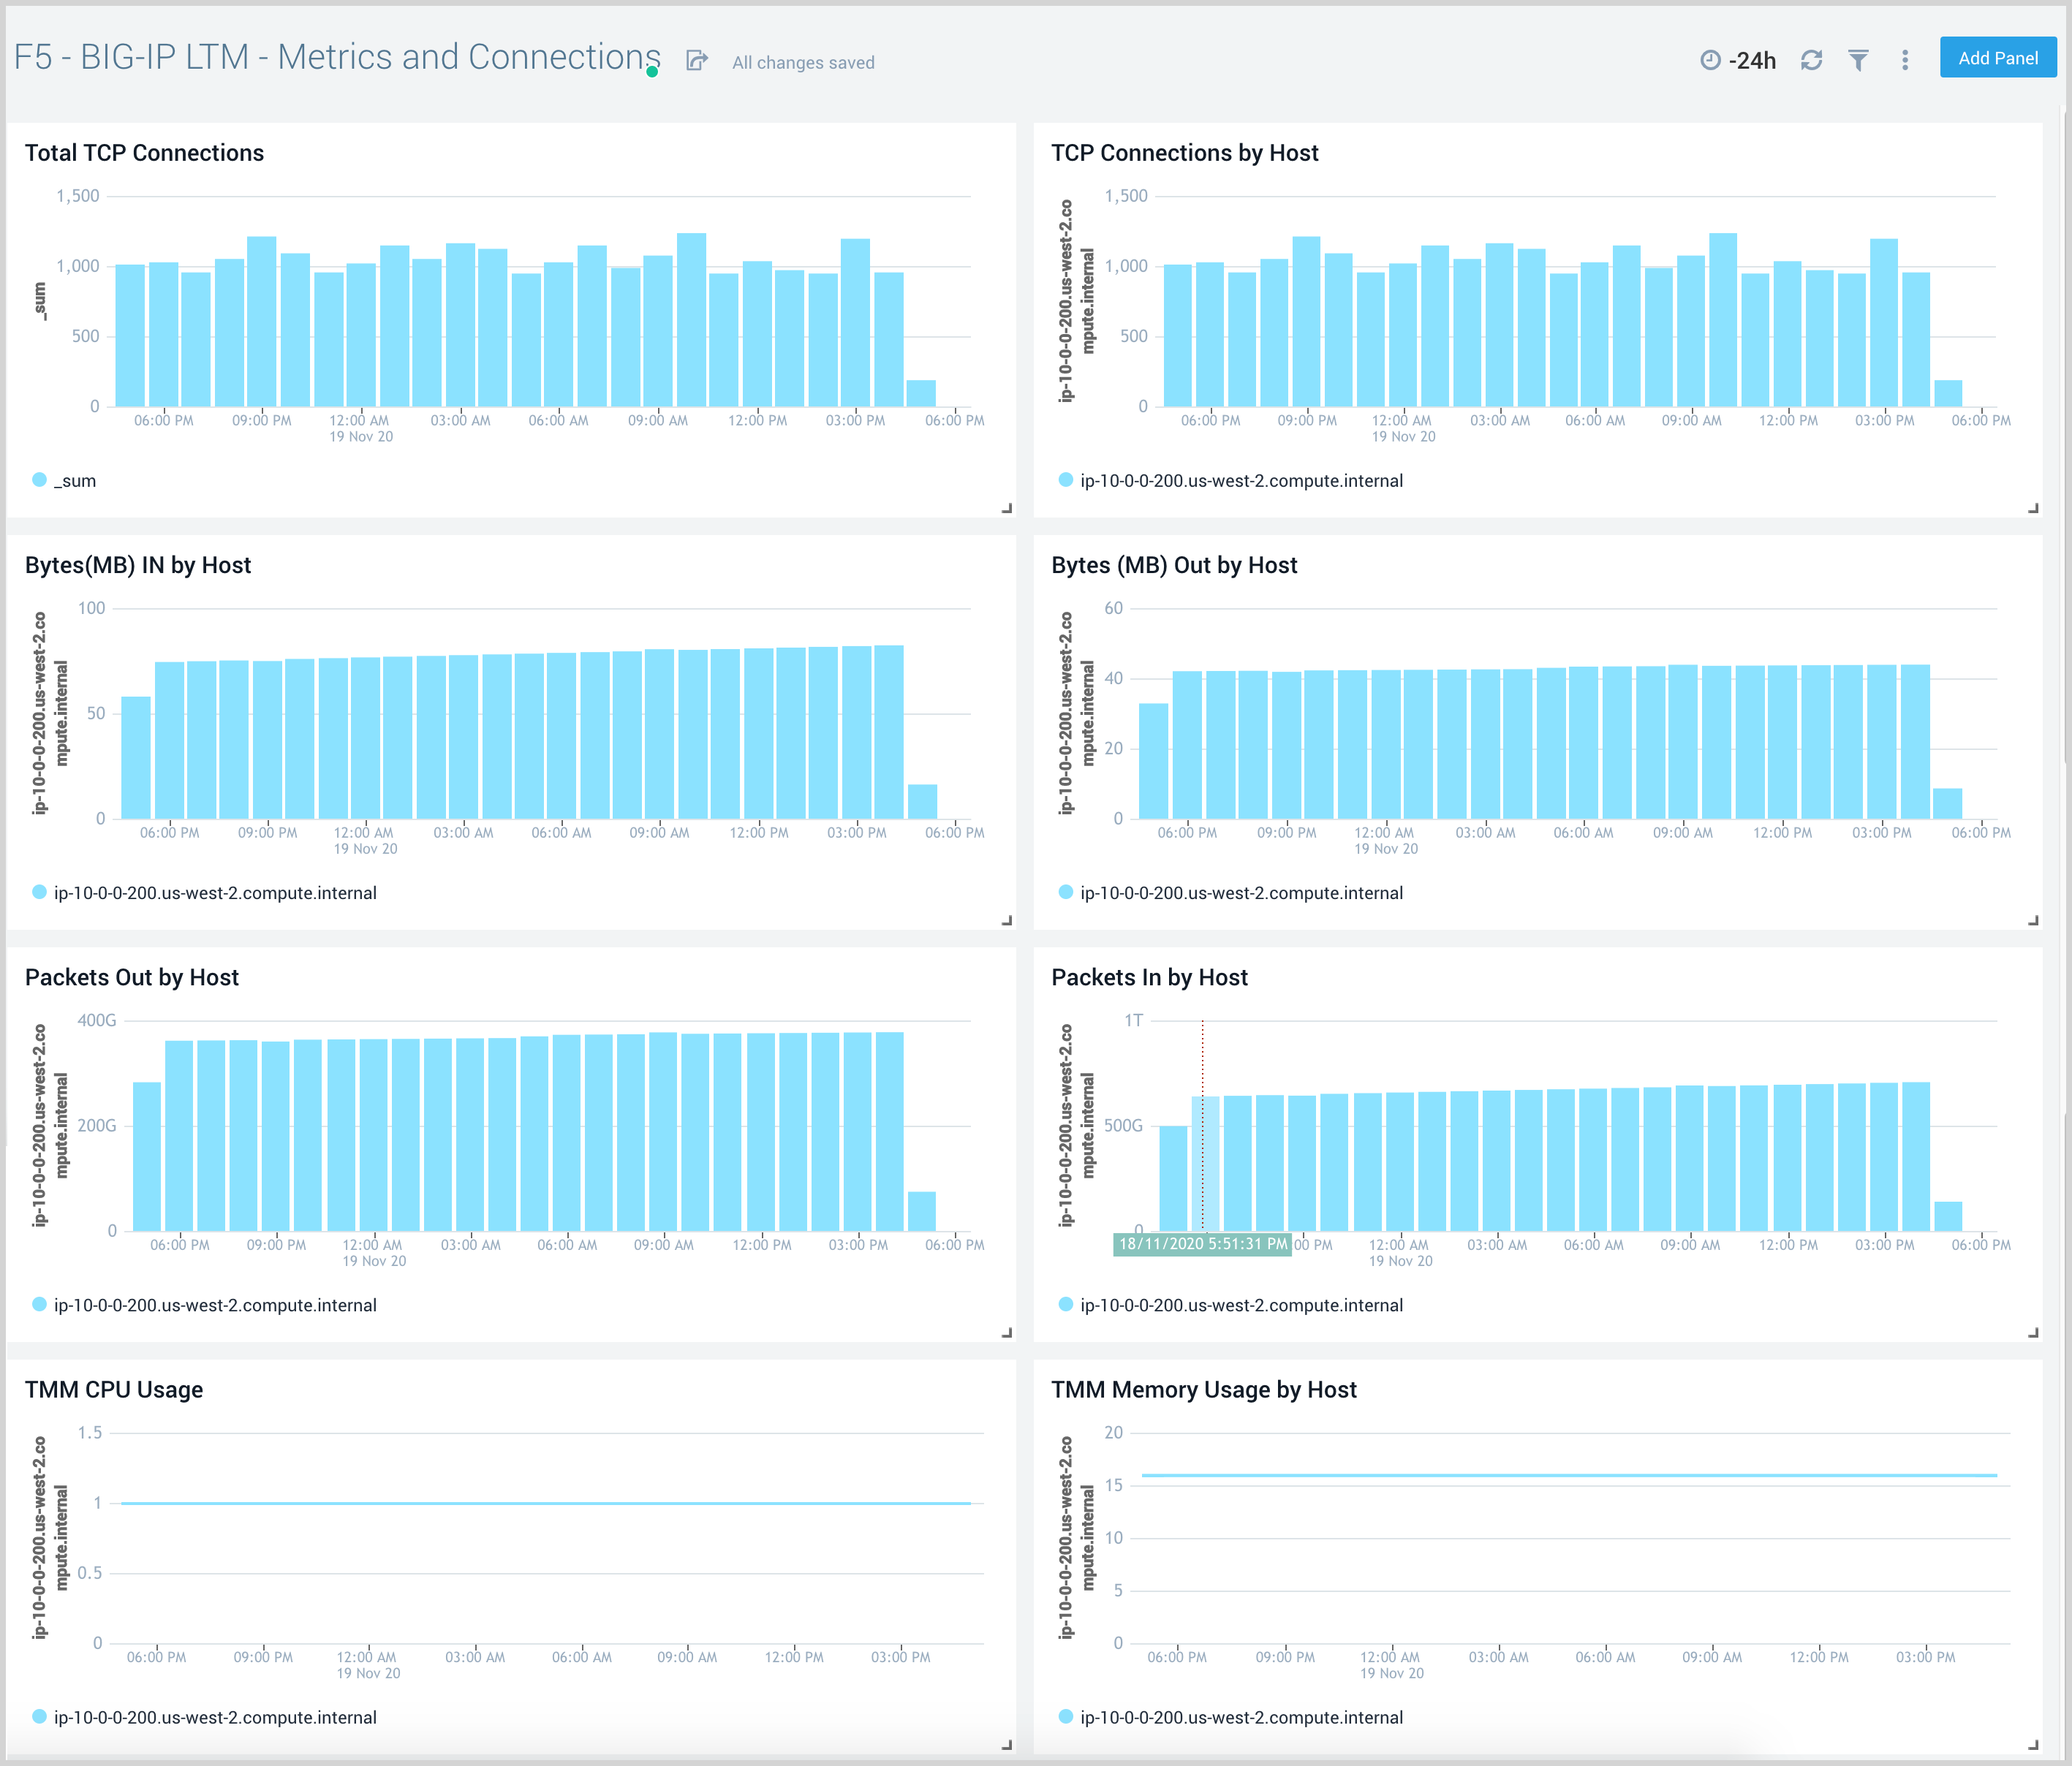Toggle host legend in Bytes(MB) IN by Host
This screenshot has width=2072, height=1766.
[204, 892]
